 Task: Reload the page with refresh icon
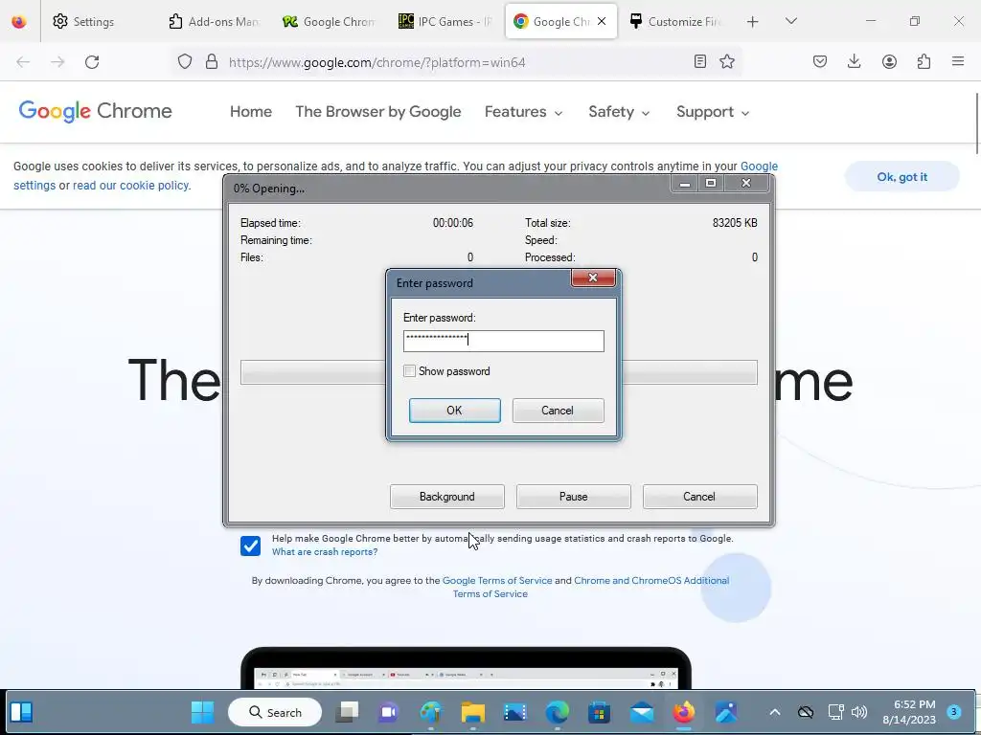coord(92,62)
